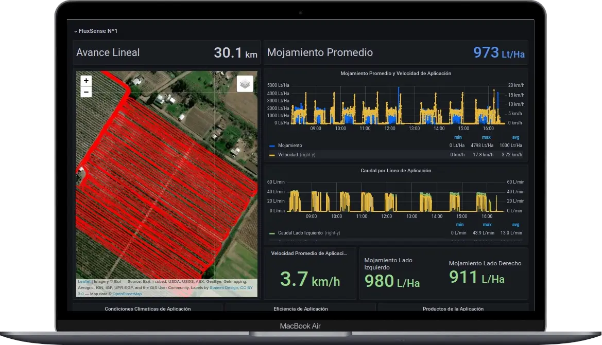Select the 1030 Lt/Ha avg value

coord(511,146)
